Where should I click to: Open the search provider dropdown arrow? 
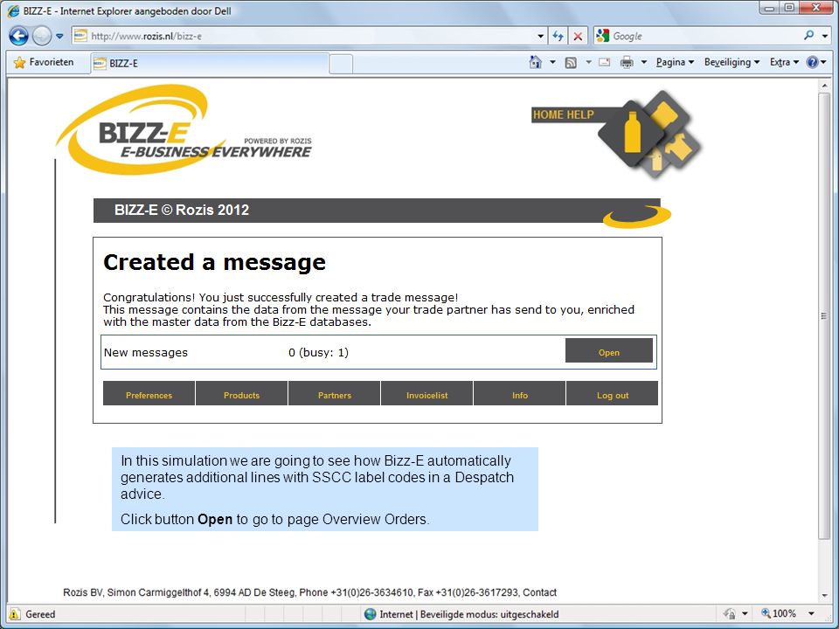[x=825, y=37]
